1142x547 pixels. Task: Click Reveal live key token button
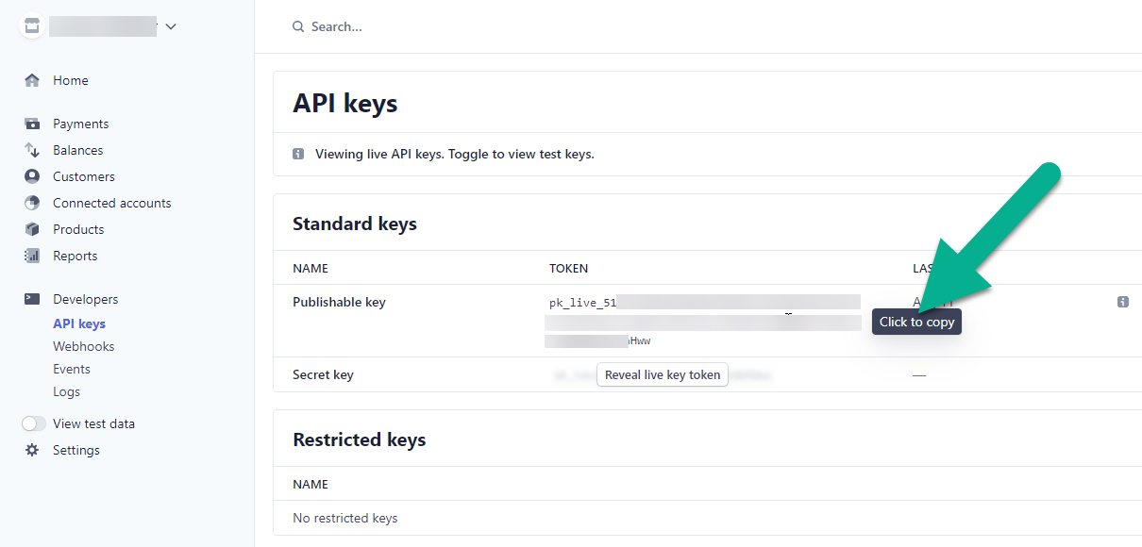[663, 374]
